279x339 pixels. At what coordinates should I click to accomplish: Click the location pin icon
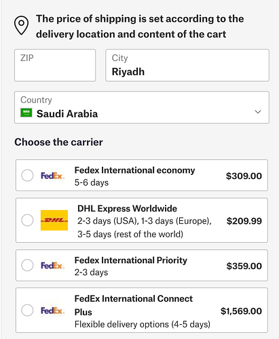pos(22,25)
